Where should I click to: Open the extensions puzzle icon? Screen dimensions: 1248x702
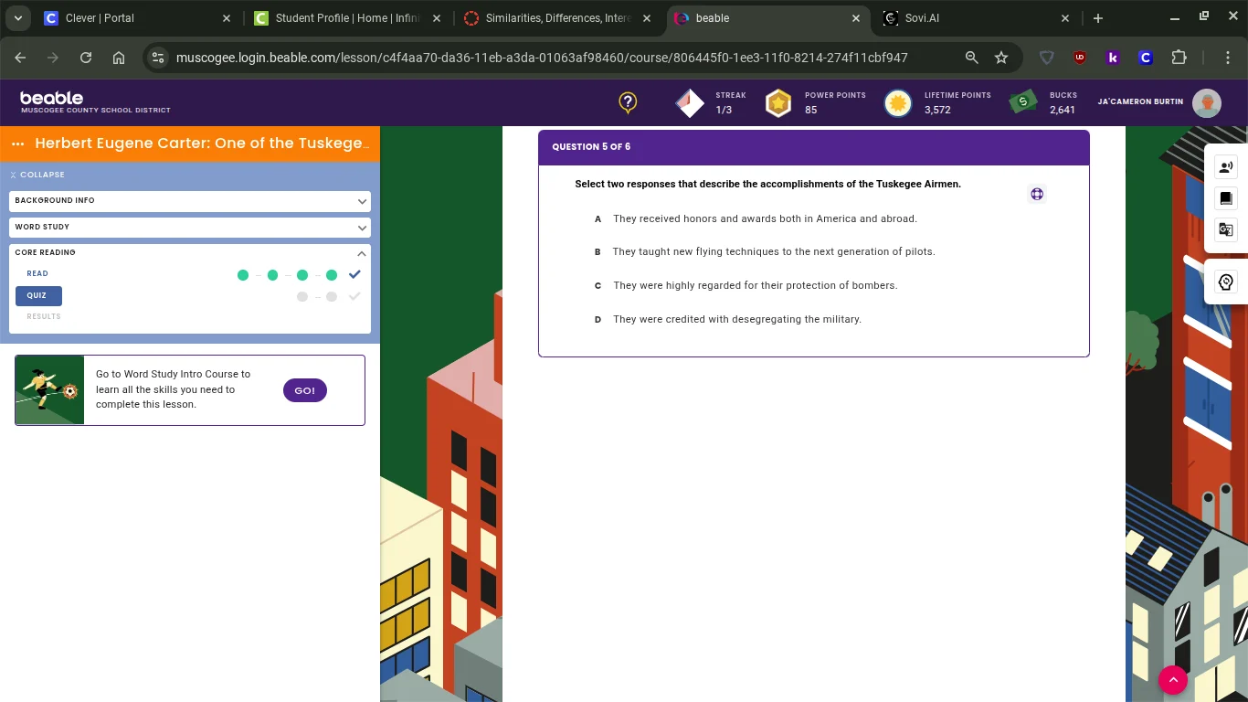[x=1179, y=58]
